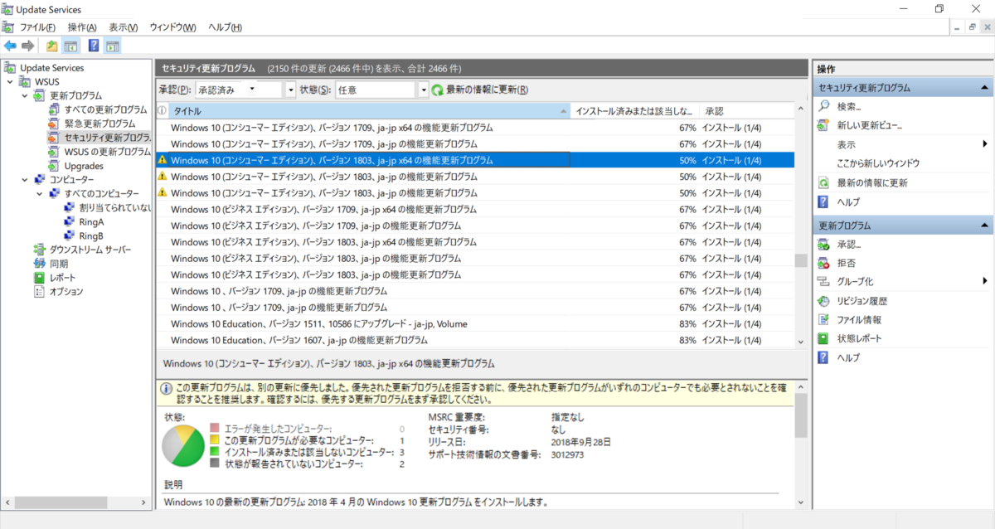995x529 pixels.
Task: Collapse the コンピューター tree node
Action: click(25, 179)
